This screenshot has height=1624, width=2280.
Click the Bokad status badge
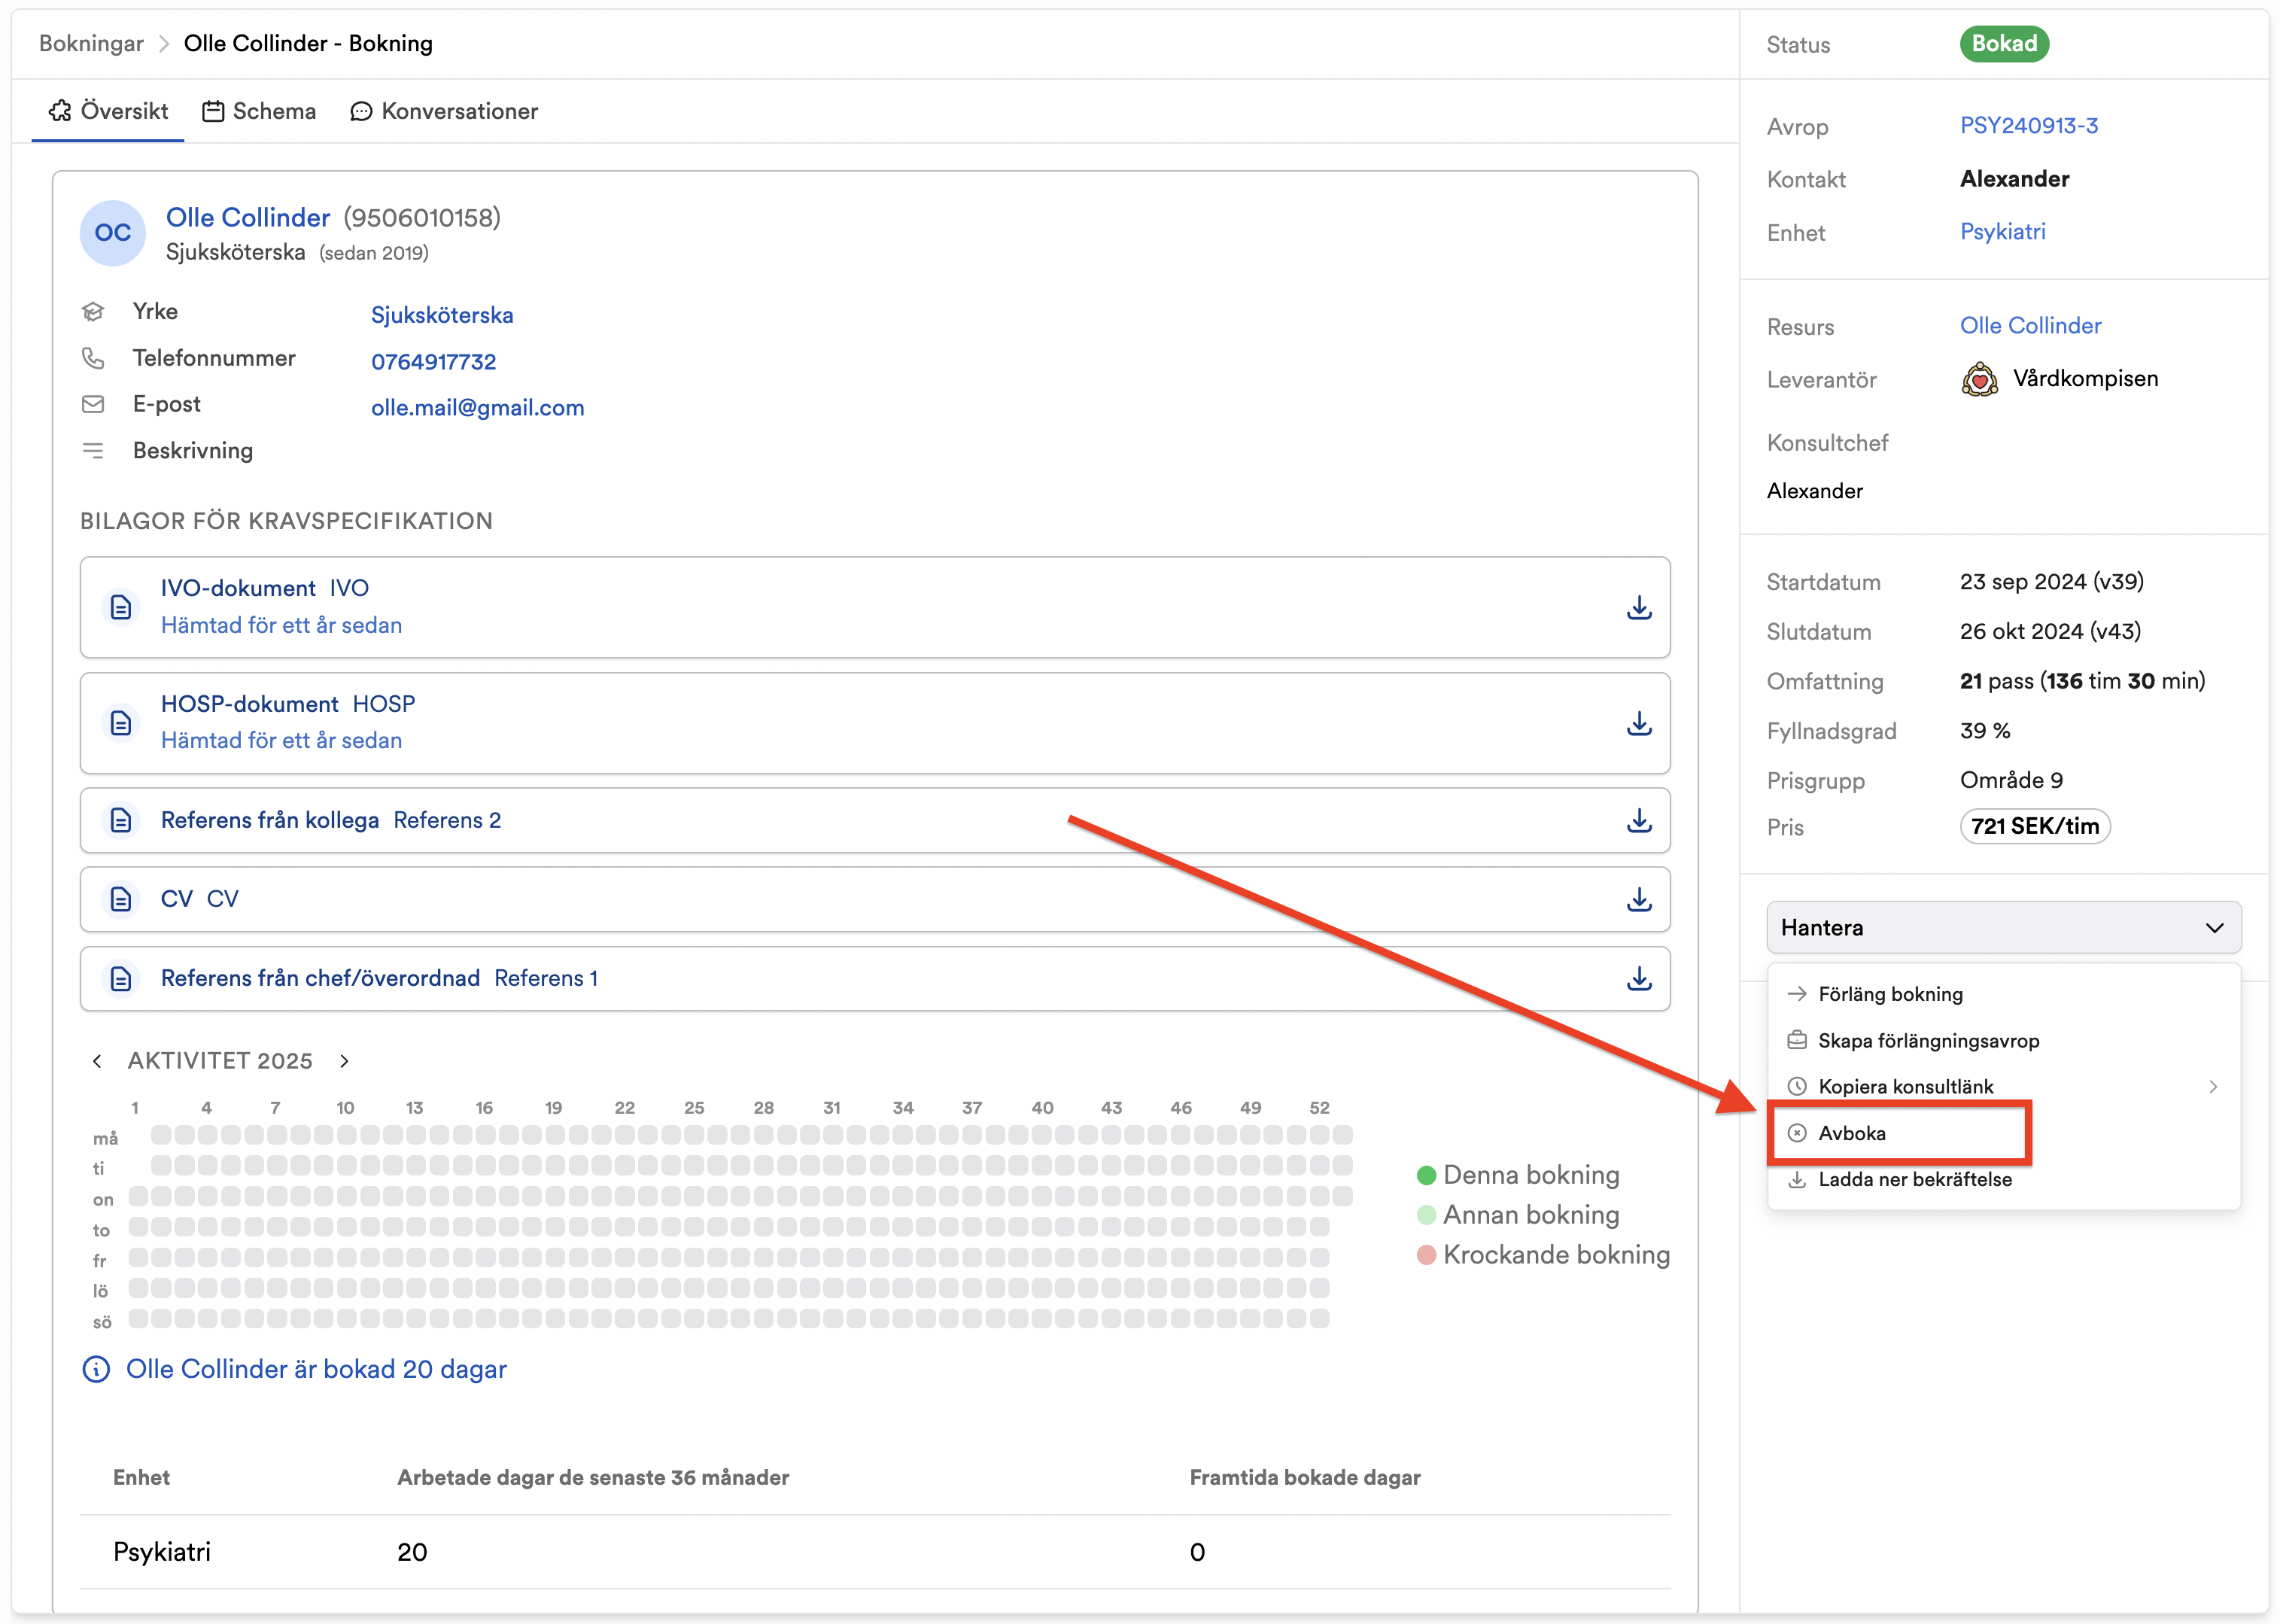click(x=2004, y=43)
